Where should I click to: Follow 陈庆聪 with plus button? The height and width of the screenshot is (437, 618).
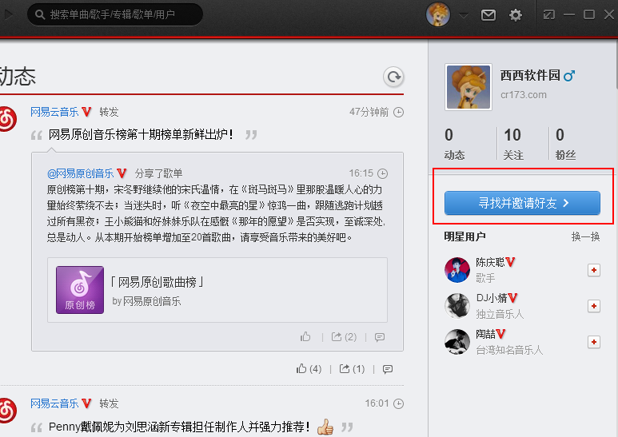[x=593, y=270]
